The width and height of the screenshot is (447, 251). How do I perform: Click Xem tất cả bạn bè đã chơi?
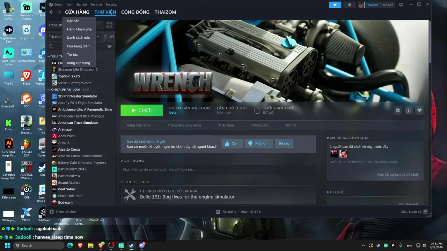397,175
